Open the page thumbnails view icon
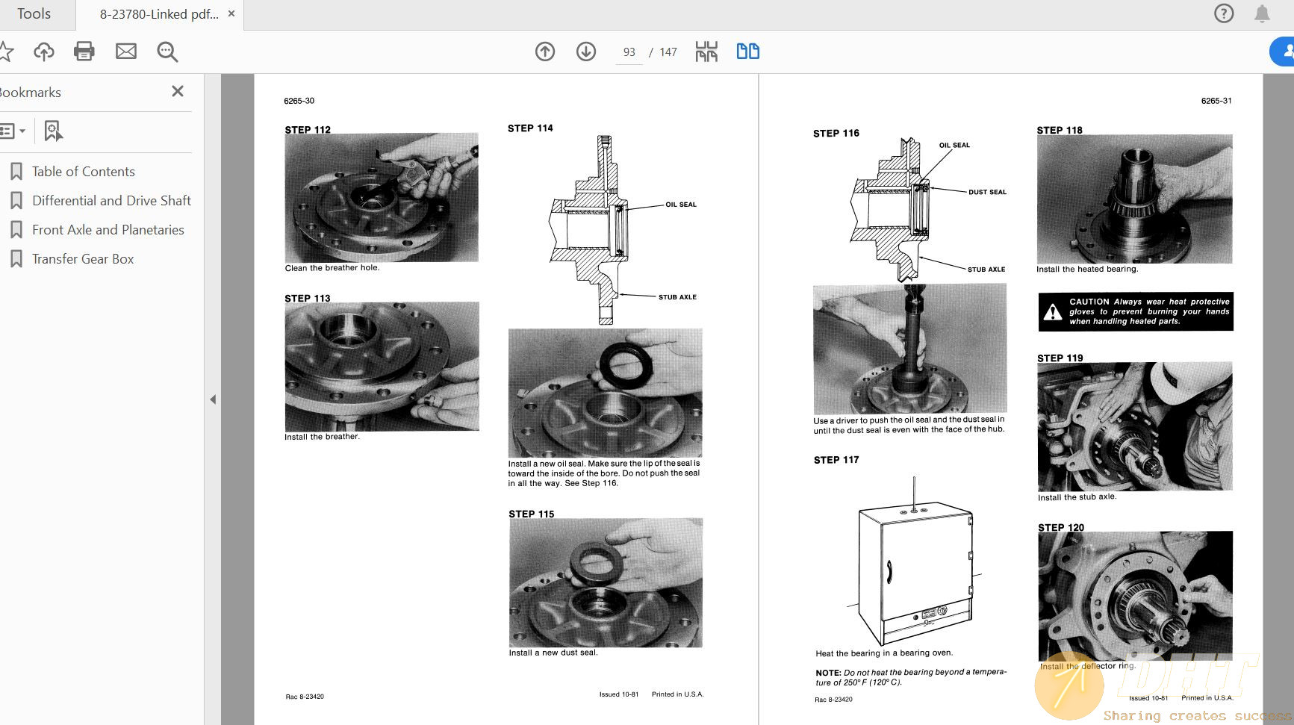This screenshot has height=725, width=1294. pyautogui.click(x=705, y=51)
